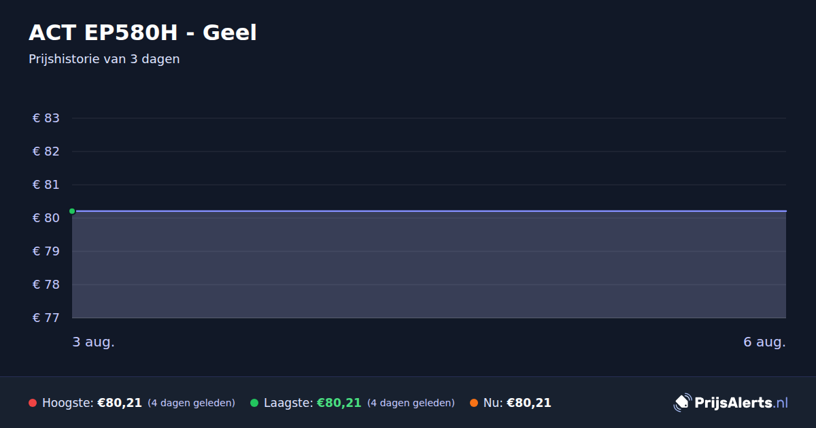Click the € 77 axis label

46,318
